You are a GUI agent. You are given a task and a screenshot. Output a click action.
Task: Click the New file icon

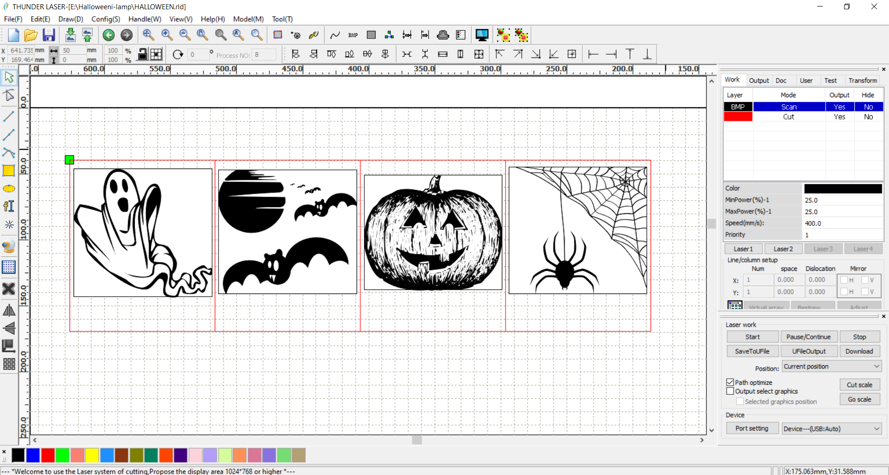pos(13,35)
